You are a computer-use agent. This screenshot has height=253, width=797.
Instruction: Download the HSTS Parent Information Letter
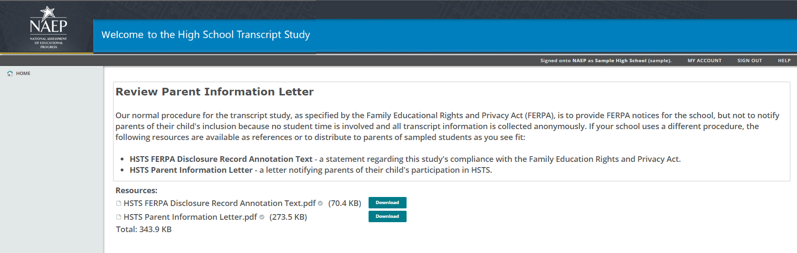pos(387,216)
